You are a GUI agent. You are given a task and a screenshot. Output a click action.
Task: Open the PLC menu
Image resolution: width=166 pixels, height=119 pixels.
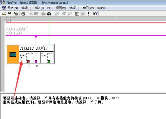click(x=50, y=8)
